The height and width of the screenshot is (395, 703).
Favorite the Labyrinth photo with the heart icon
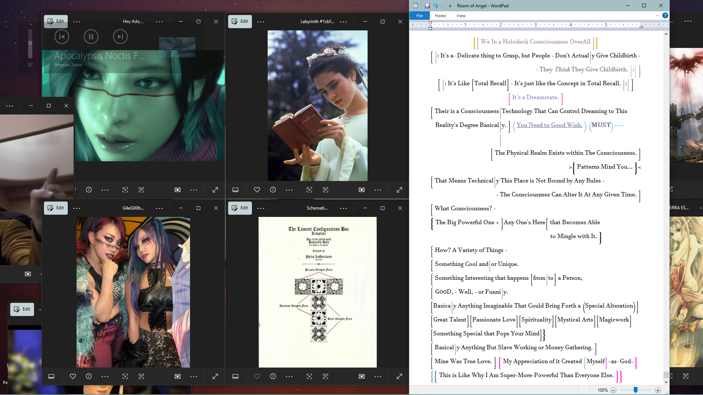click(x=257, y=190)
